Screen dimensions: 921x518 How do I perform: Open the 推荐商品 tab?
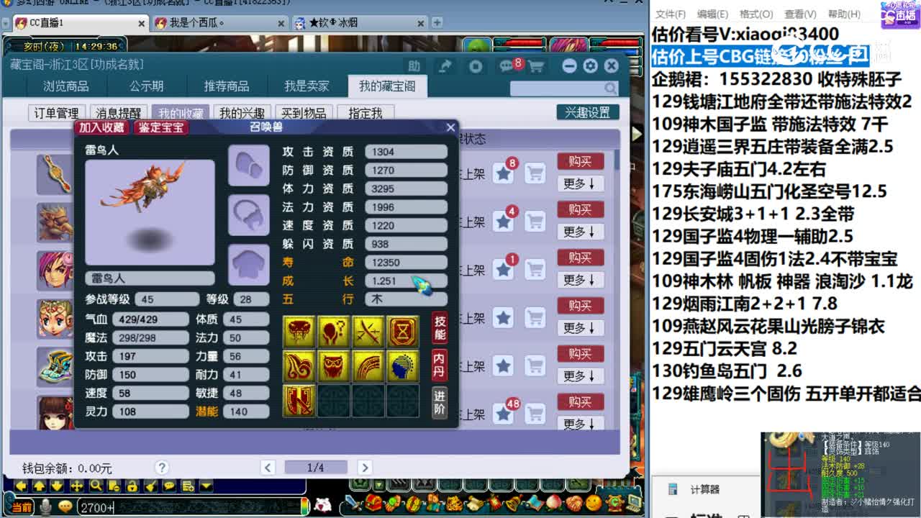click(226, 86)
